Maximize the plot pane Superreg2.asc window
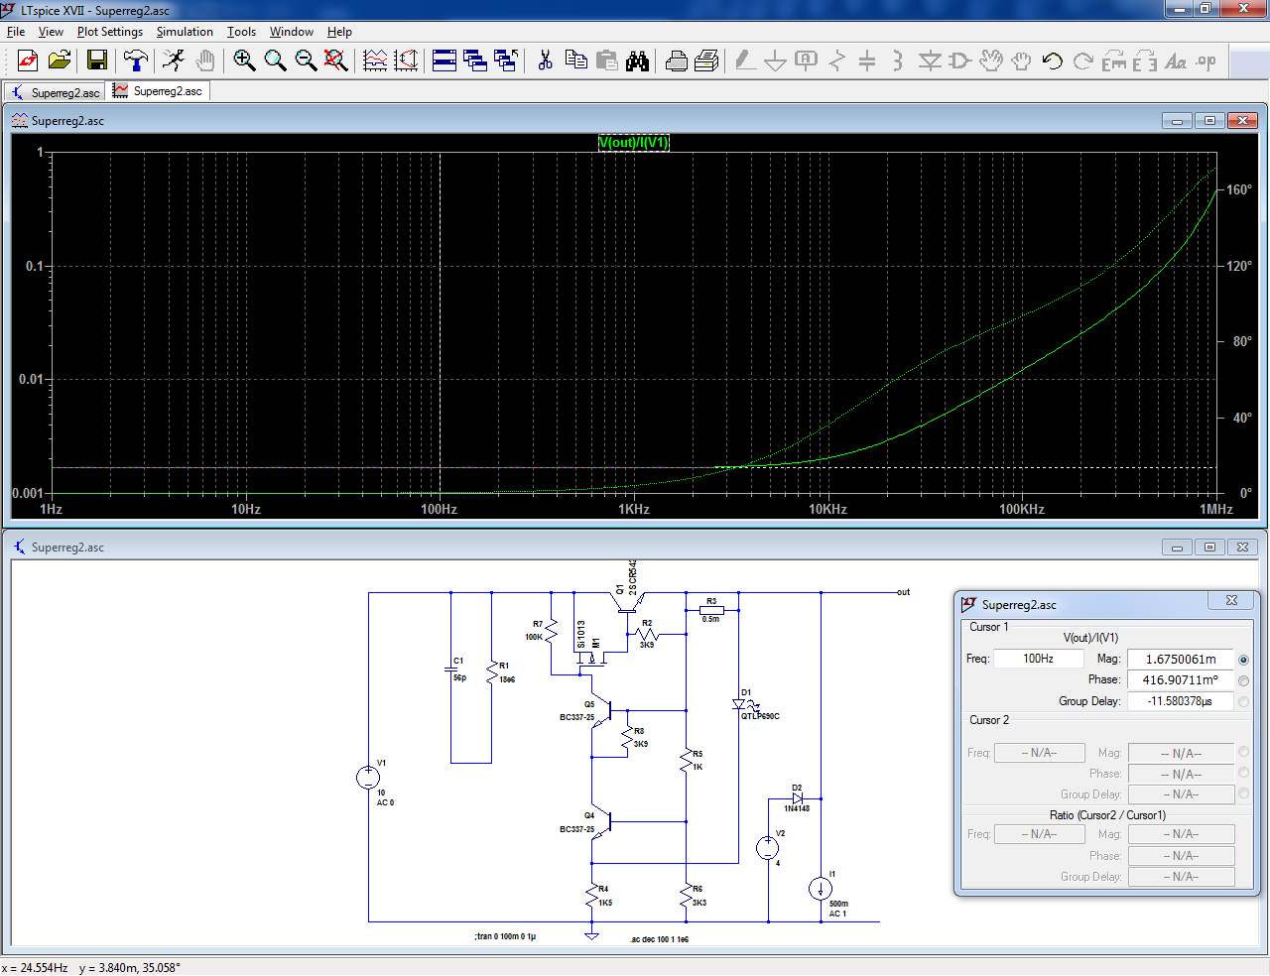1270x976 pixels. pyautogui.click(x=1209, y=121)
